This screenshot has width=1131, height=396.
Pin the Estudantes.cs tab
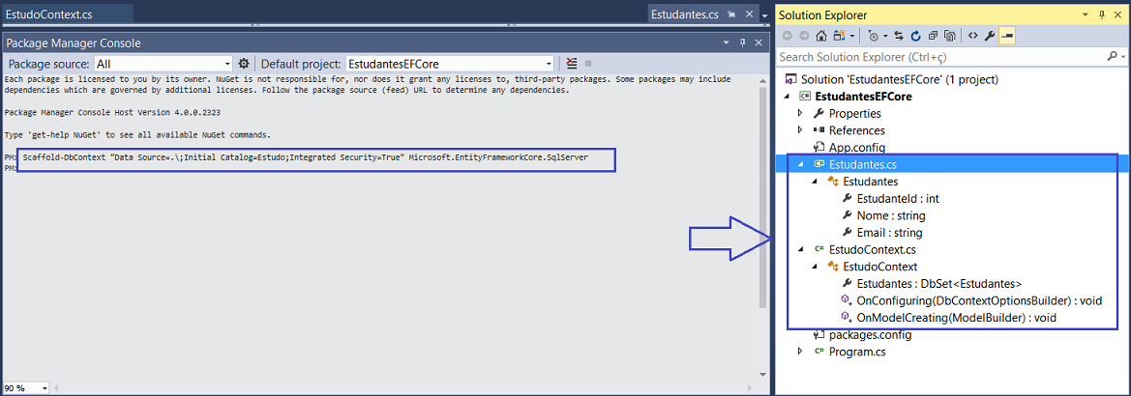(x=731, y=14)
